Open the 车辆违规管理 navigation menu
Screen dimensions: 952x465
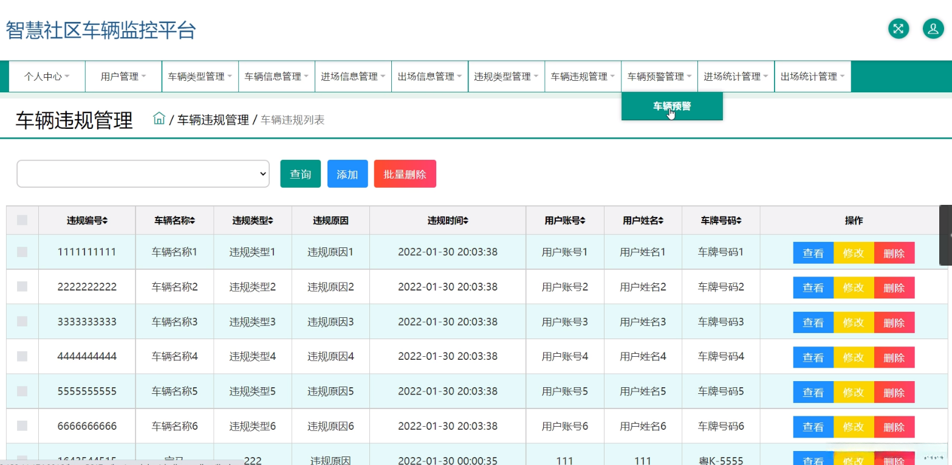tap(583, 77)
